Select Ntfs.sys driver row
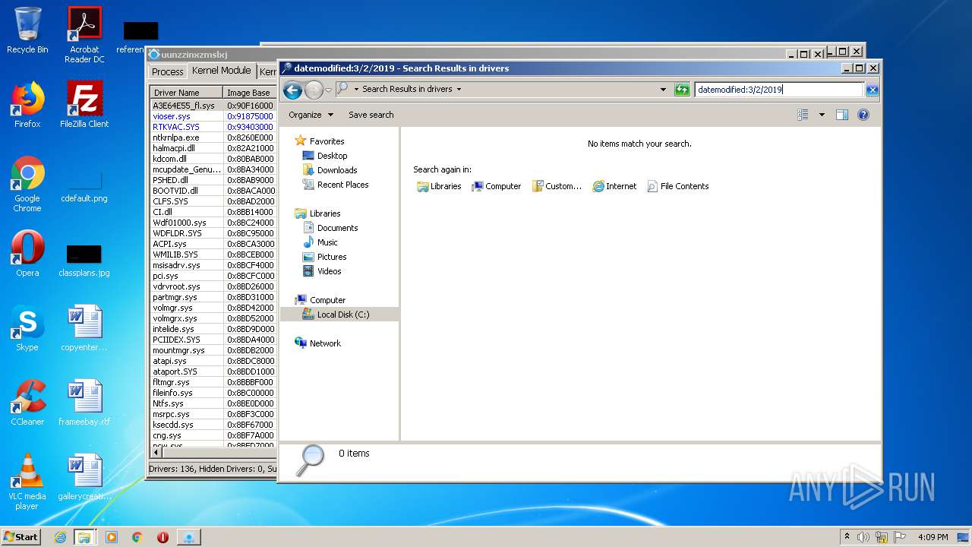This screenshot has width=972, height=547. pyautogui.click(x=213, y=403)
